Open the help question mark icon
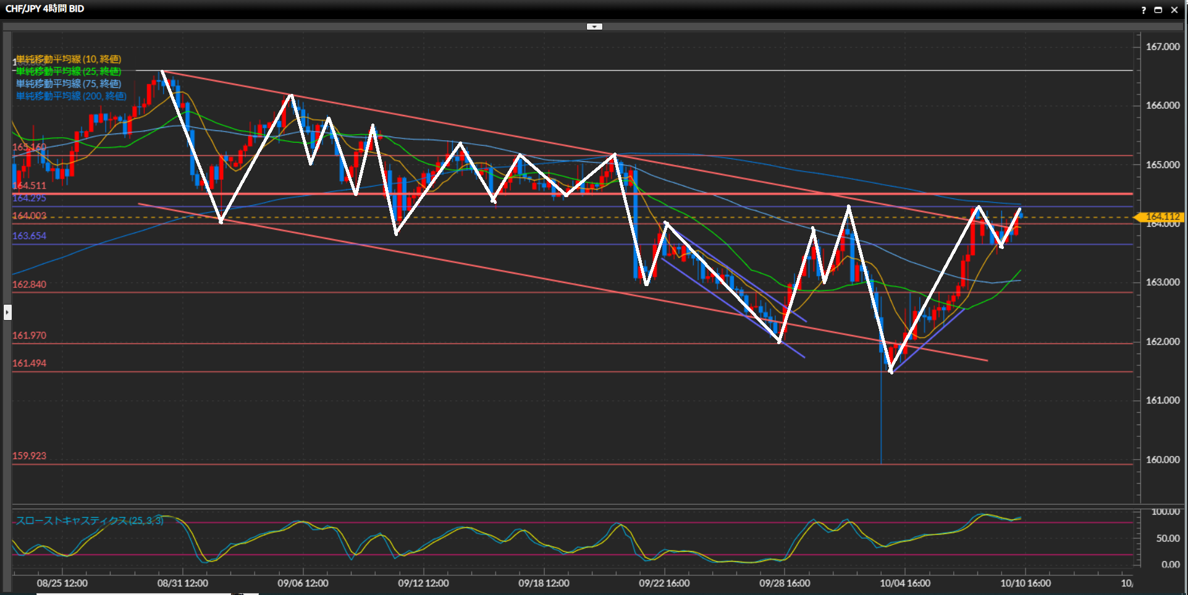 [x=1144, y=10]
